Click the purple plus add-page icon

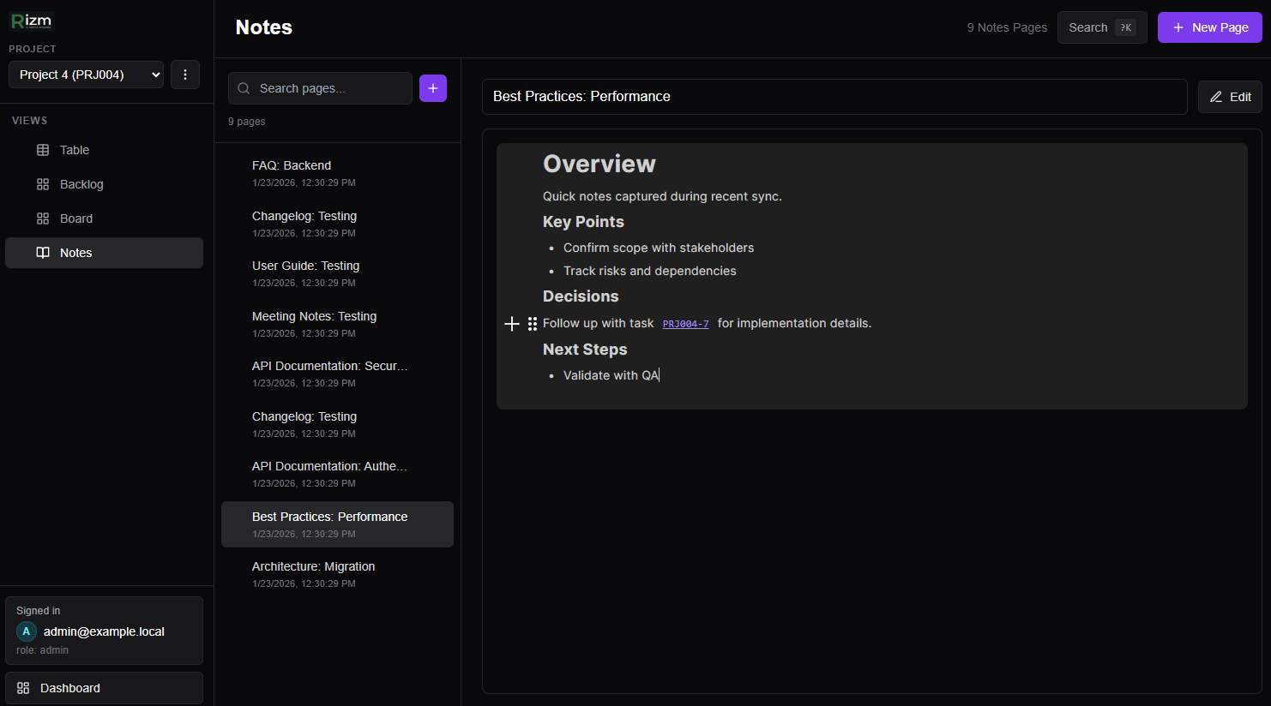tap(433, 88)
